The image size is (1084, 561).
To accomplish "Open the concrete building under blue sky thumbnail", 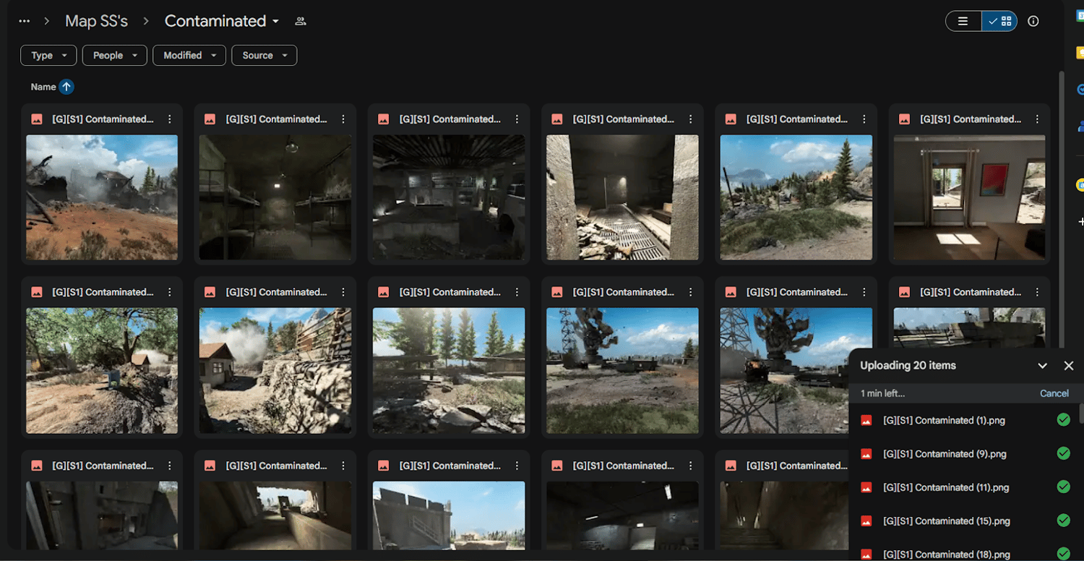I will pos(449,515).
